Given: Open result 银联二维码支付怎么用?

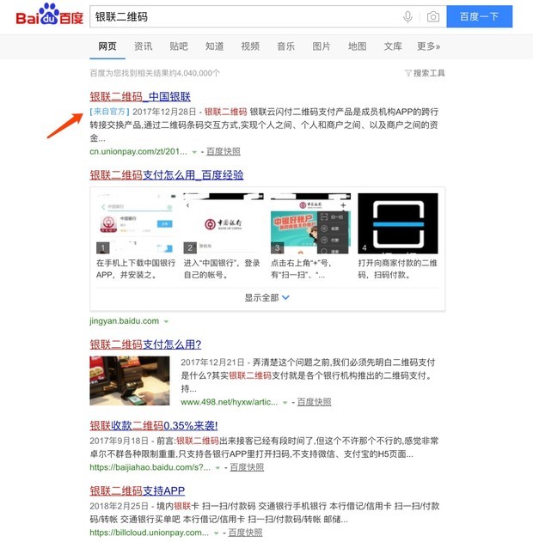Looking at the screenshot, I should (145, 344).
